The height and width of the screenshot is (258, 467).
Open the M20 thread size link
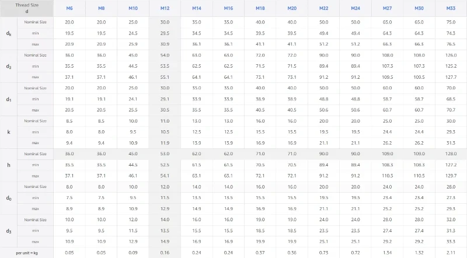(292, 8)
